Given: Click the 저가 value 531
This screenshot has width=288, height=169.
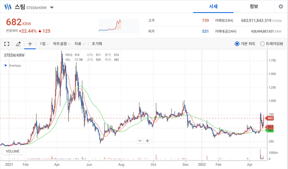Looking at the screenshot, I should 205,31.
